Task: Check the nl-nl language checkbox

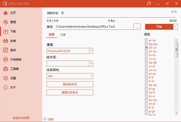Action: pyautogui.click(x=146, y=66)
